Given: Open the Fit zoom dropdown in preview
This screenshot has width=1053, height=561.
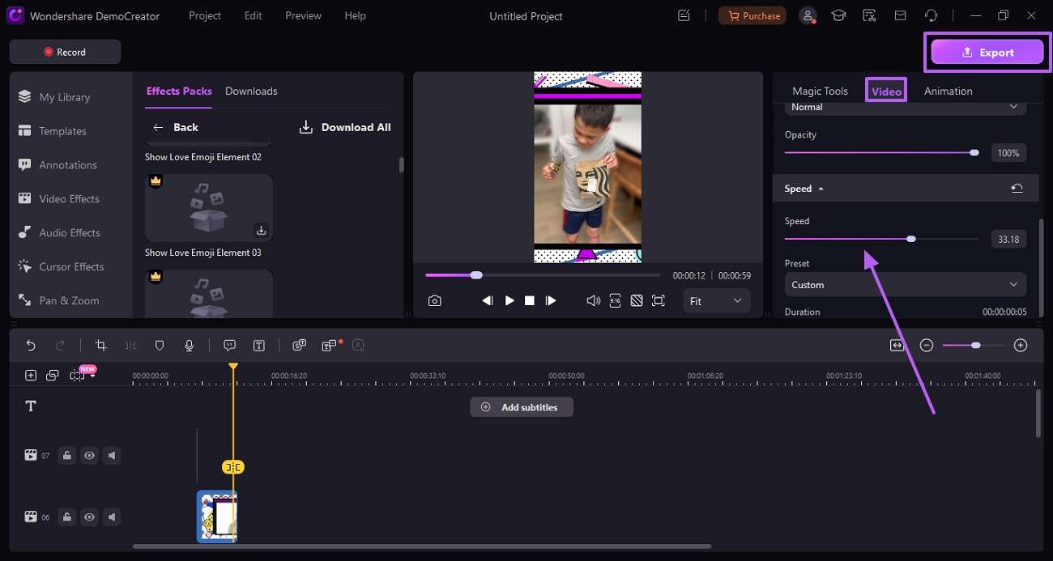Looking at the screenshot, I should point(716,300).
